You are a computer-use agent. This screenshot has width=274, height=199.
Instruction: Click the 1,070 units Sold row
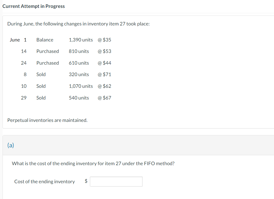81,86
